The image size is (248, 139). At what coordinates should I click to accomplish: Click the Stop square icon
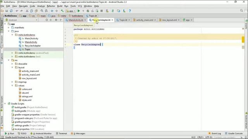click(x=102, y=11)
